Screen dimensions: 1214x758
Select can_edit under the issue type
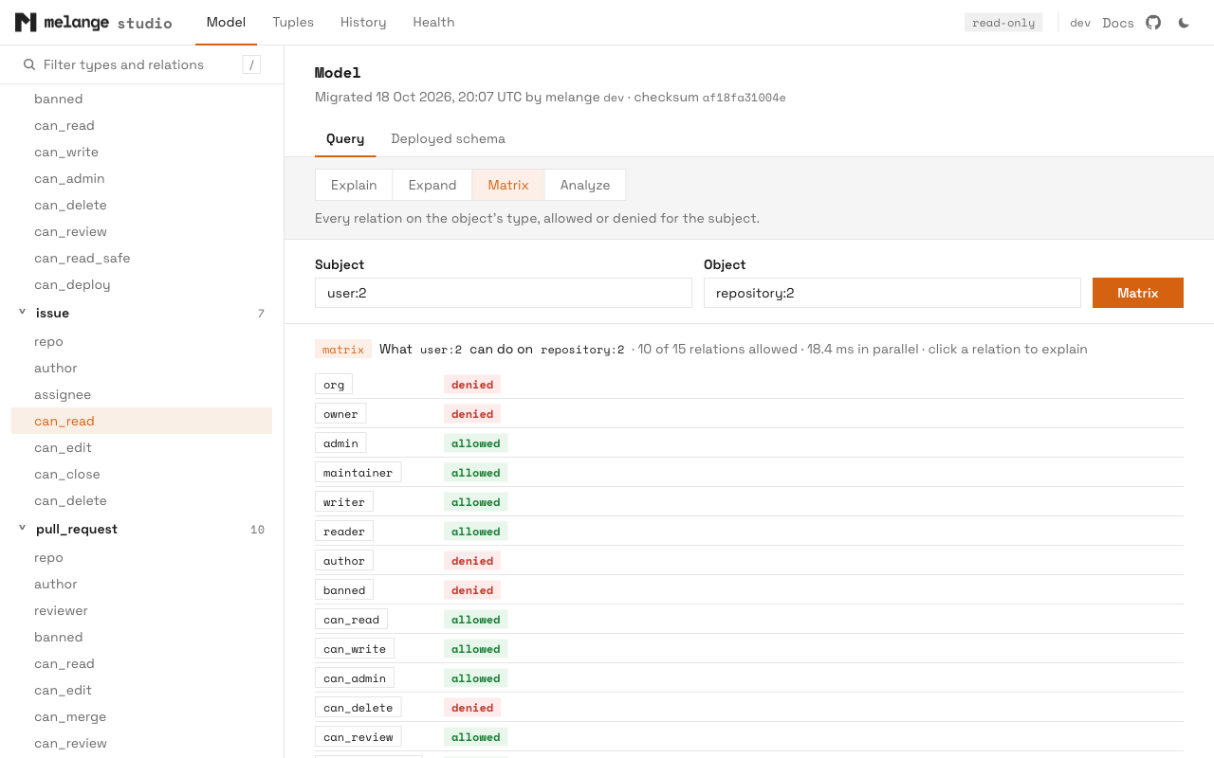click(x=142, y=447)
